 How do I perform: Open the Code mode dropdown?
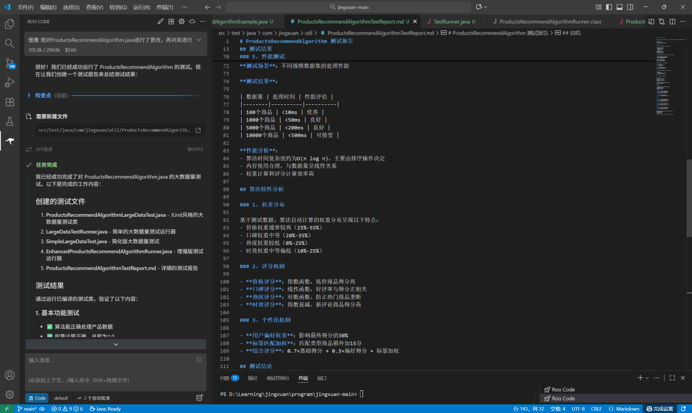click(37, 398)
